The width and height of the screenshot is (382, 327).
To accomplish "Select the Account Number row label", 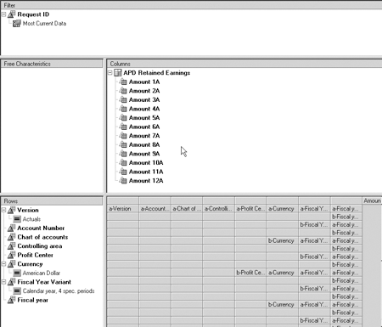I will tap(41, 228).
